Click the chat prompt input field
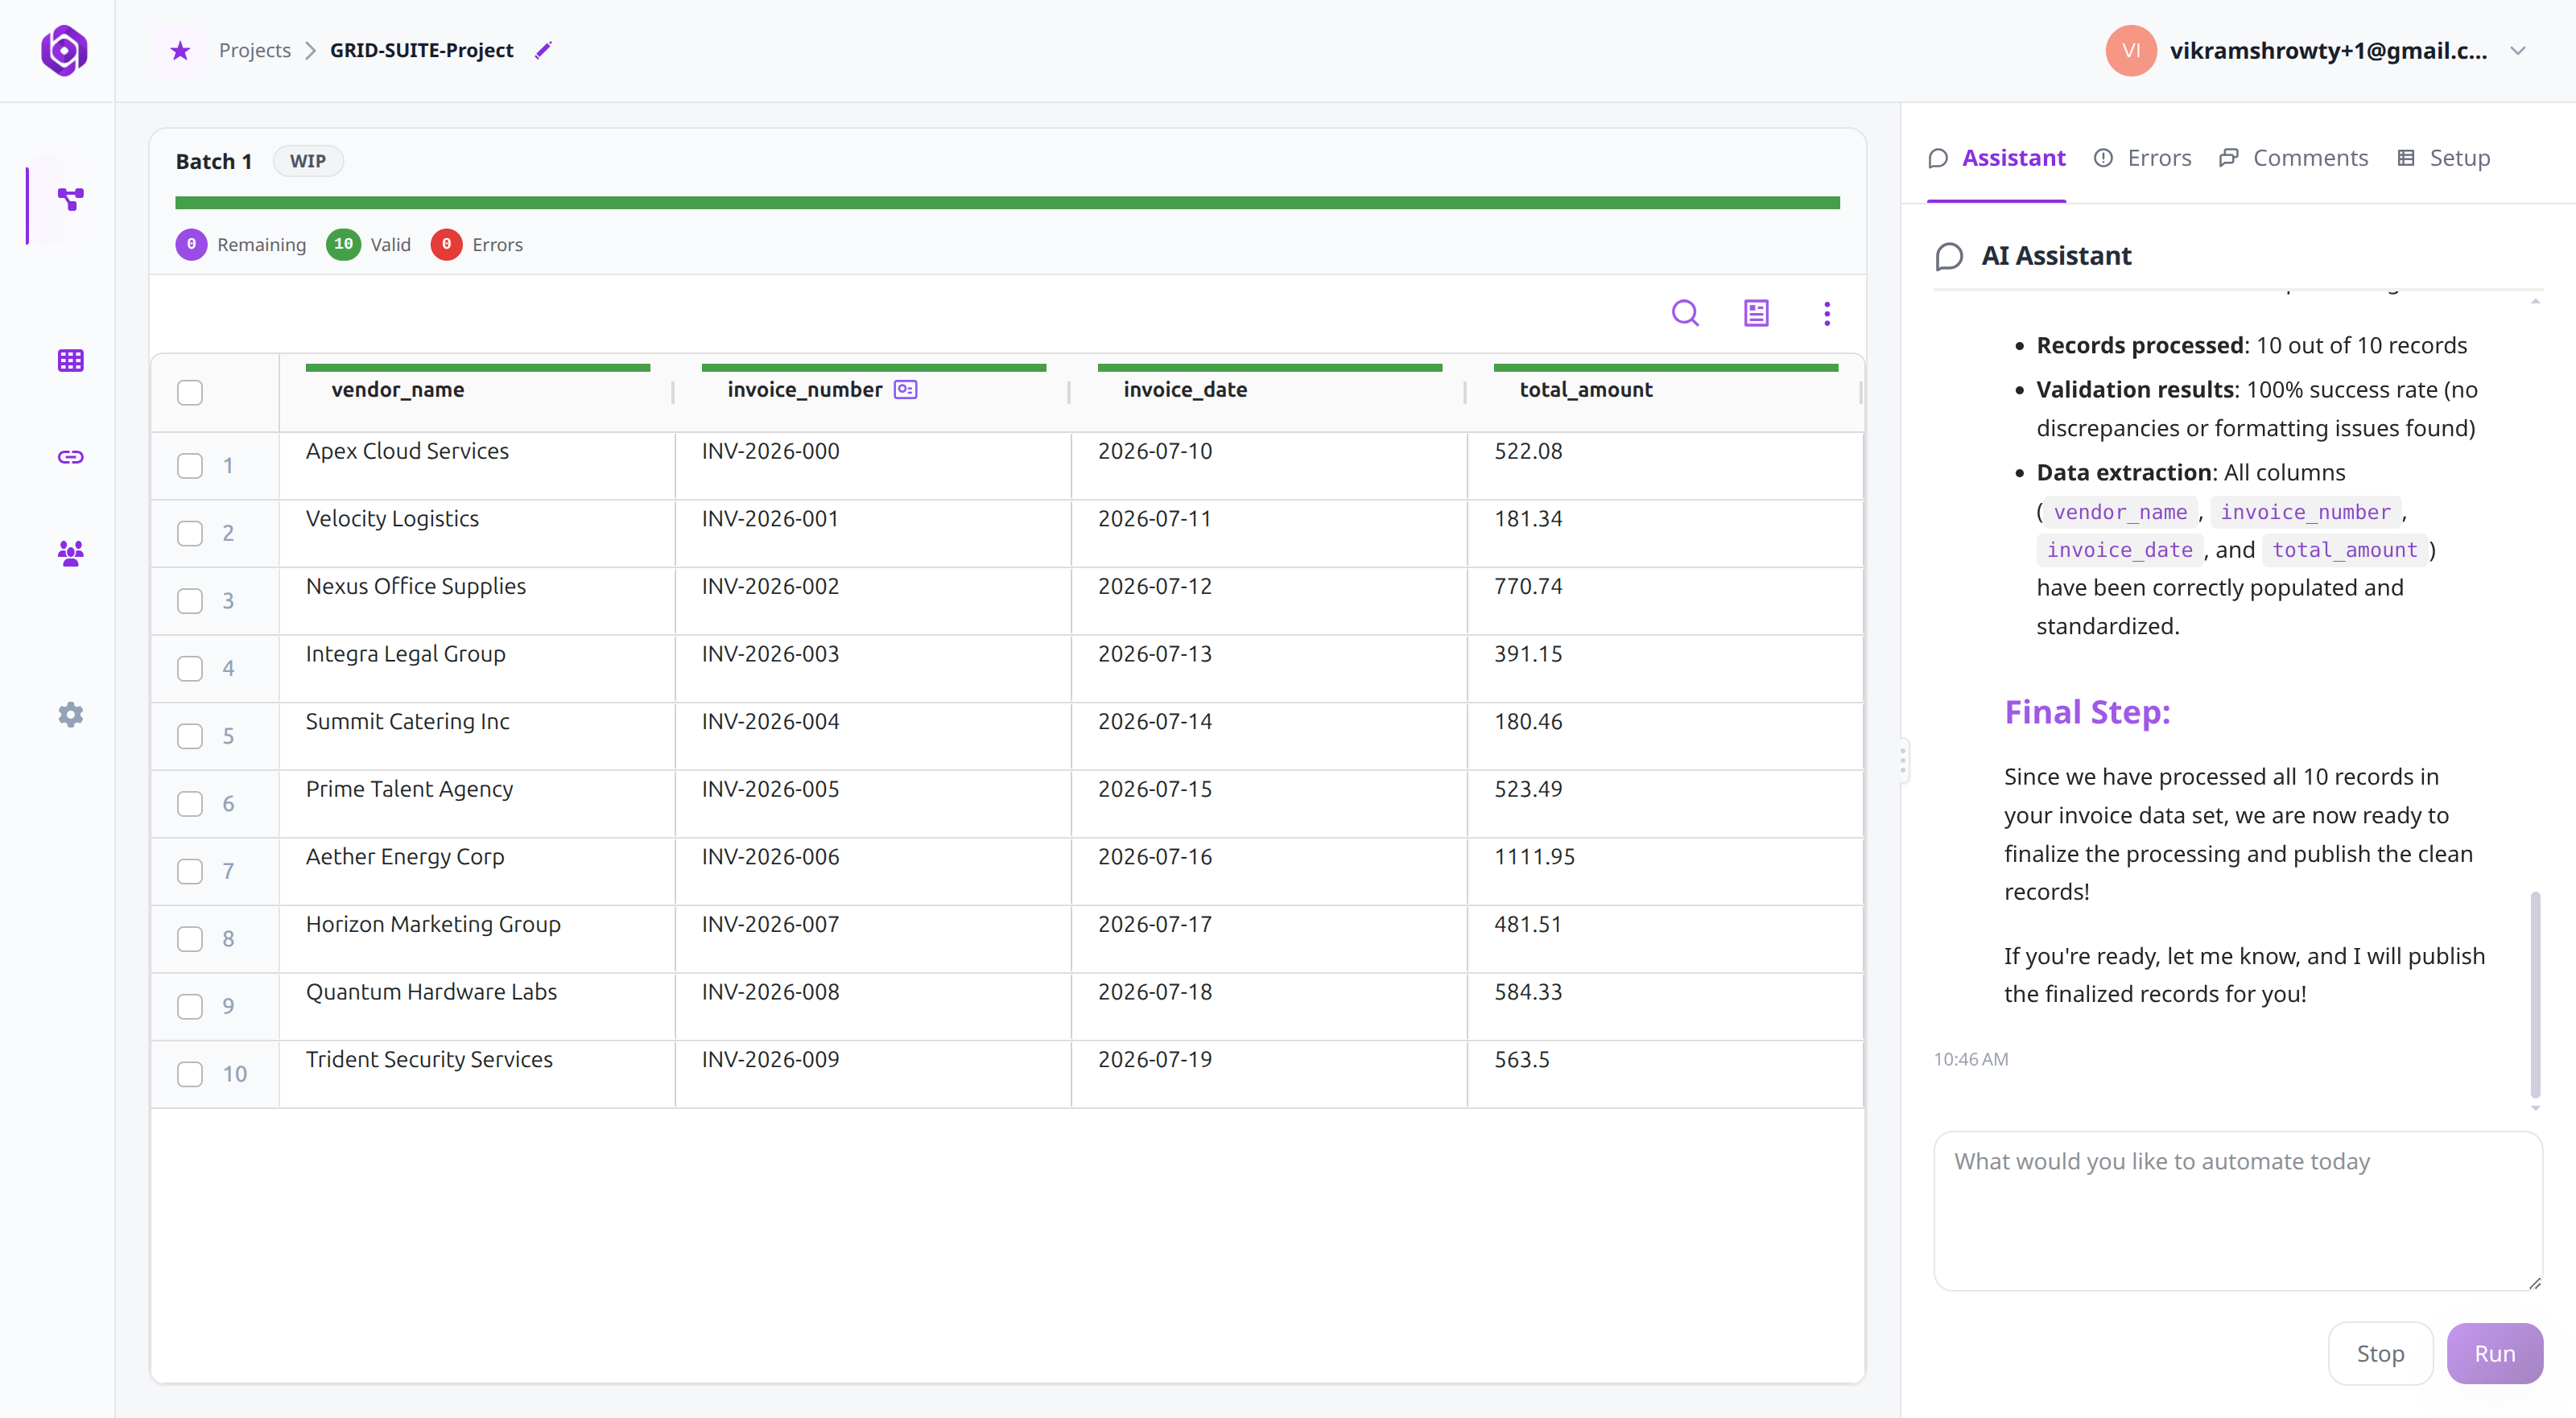This screenshot has height=1418, width=2576. click(x=2238, y=1210)
